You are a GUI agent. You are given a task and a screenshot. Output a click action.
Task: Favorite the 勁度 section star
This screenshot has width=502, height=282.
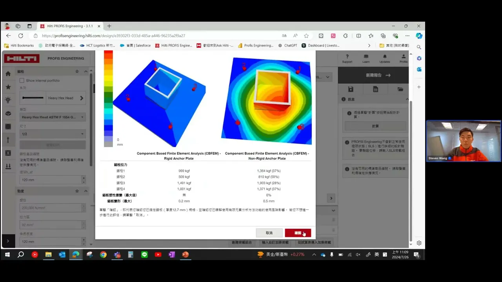[x=77, y=191]
